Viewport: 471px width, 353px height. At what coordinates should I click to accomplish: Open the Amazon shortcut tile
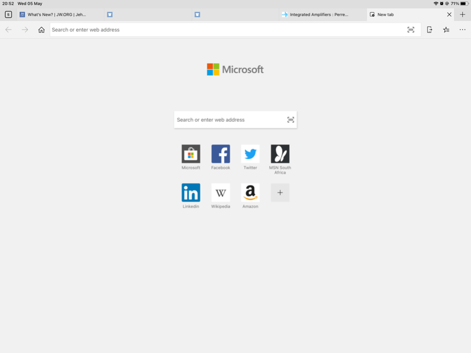pyautogui.click(x=250, y=193)
